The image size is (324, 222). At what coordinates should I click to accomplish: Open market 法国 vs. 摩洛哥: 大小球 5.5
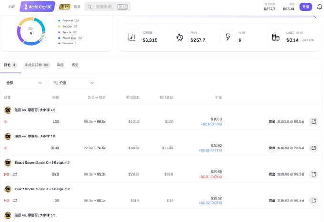35,215
